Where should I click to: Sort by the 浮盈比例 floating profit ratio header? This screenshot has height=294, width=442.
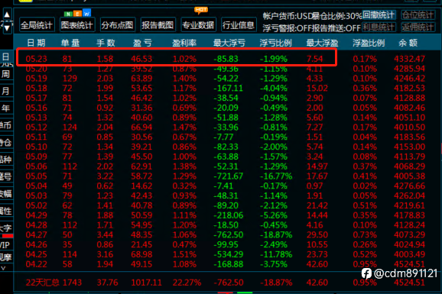[369, 43]
